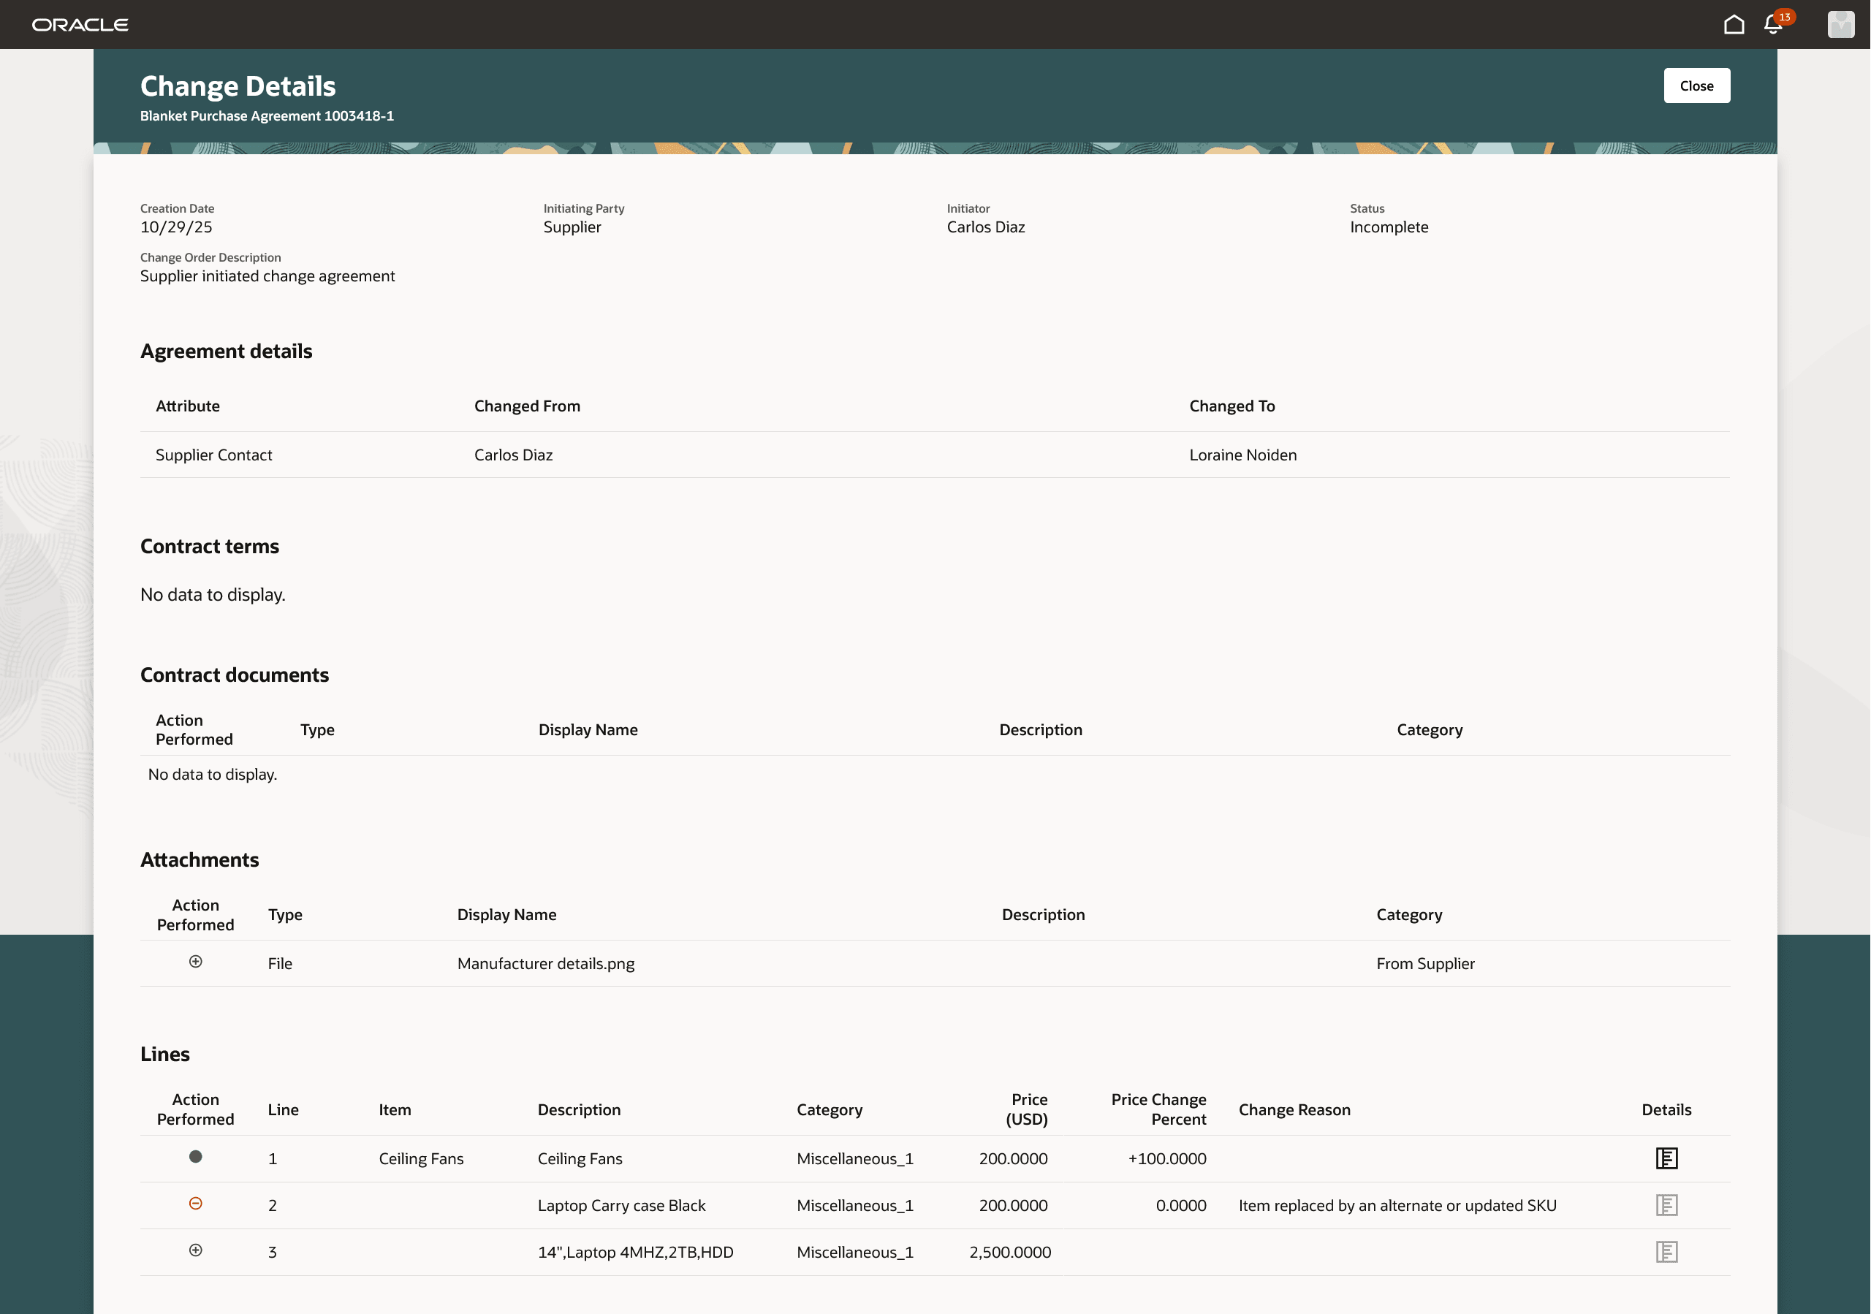Click the removed indicator on line 2
This screenshot has height=1314, width=1871.
coord(196,1204)
